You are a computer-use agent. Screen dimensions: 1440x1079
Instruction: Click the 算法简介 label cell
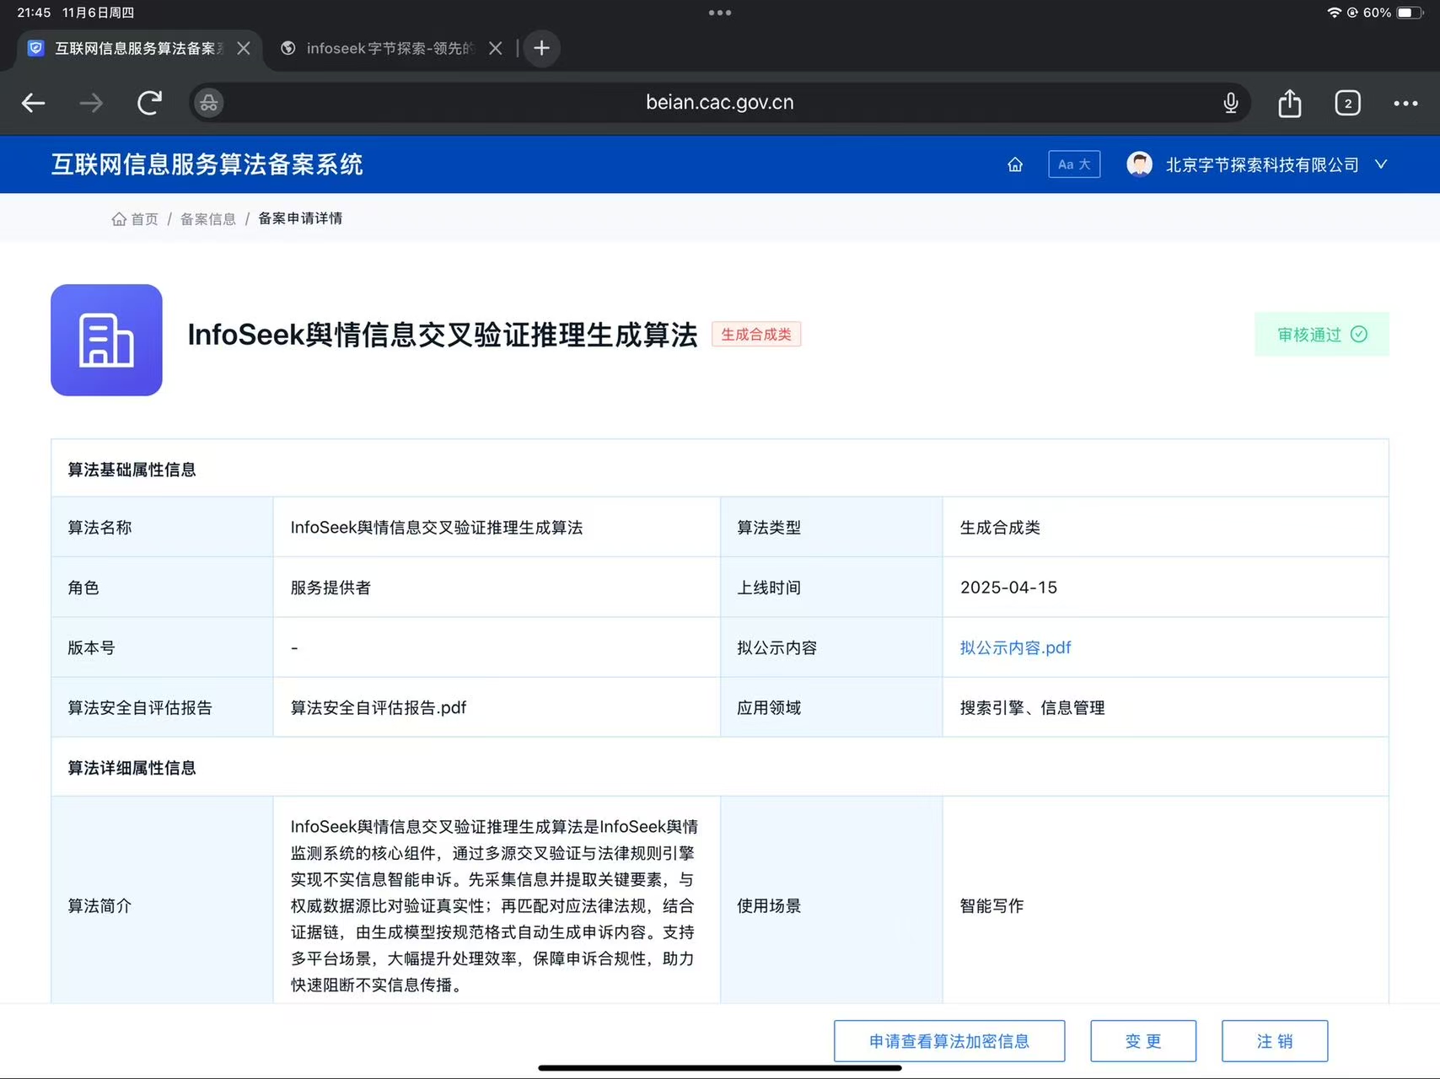pos(162,900)
